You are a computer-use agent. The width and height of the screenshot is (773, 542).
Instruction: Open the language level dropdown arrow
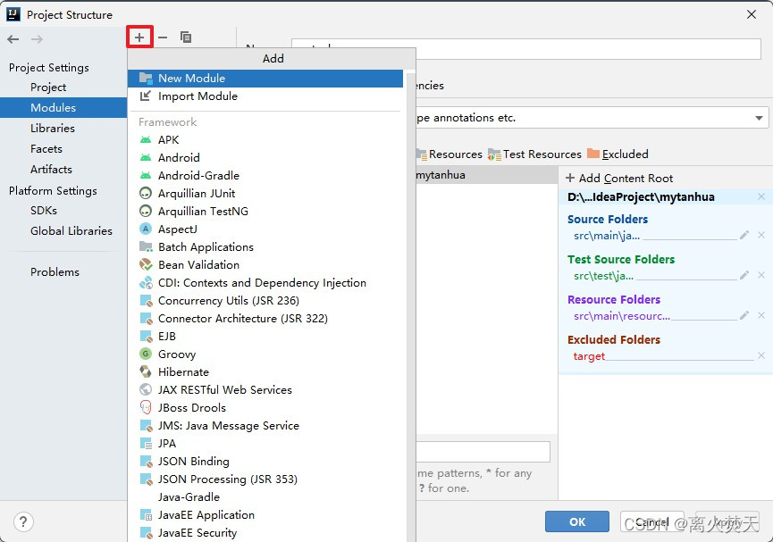click(x=759, y=118)
